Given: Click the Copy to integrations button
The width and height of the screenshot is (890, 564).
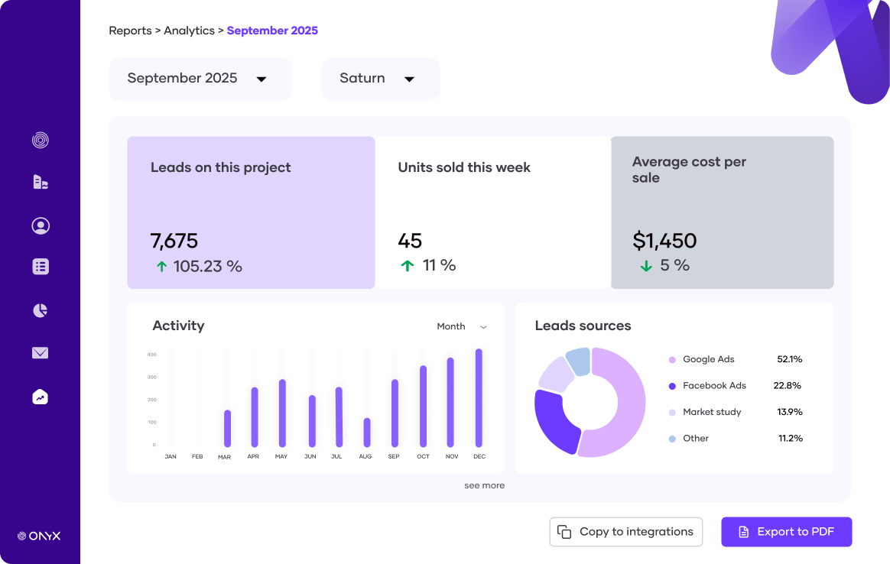Looking at the screenshot, I should point(625,531).
